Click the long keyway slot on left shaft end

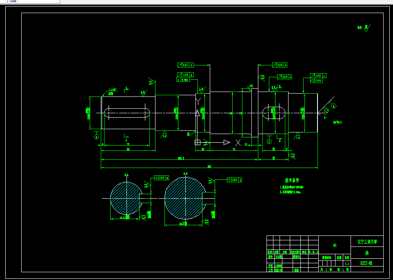point(127,113)
